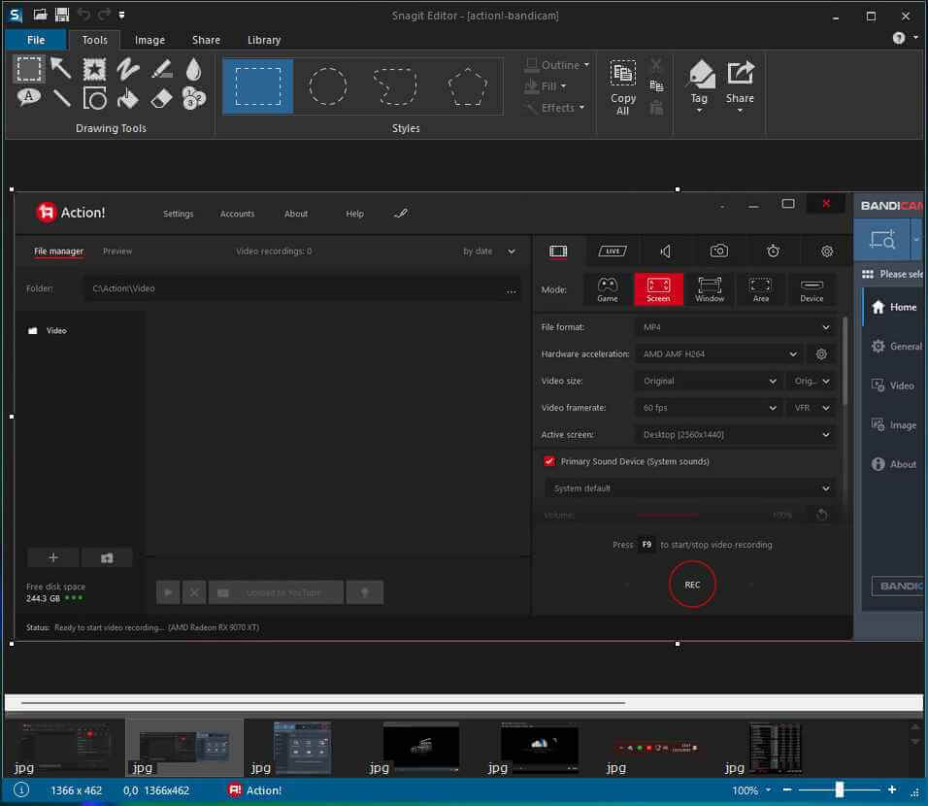Open the Library tab
Viewport: 928px width, 806px height.
click(264, 40)
